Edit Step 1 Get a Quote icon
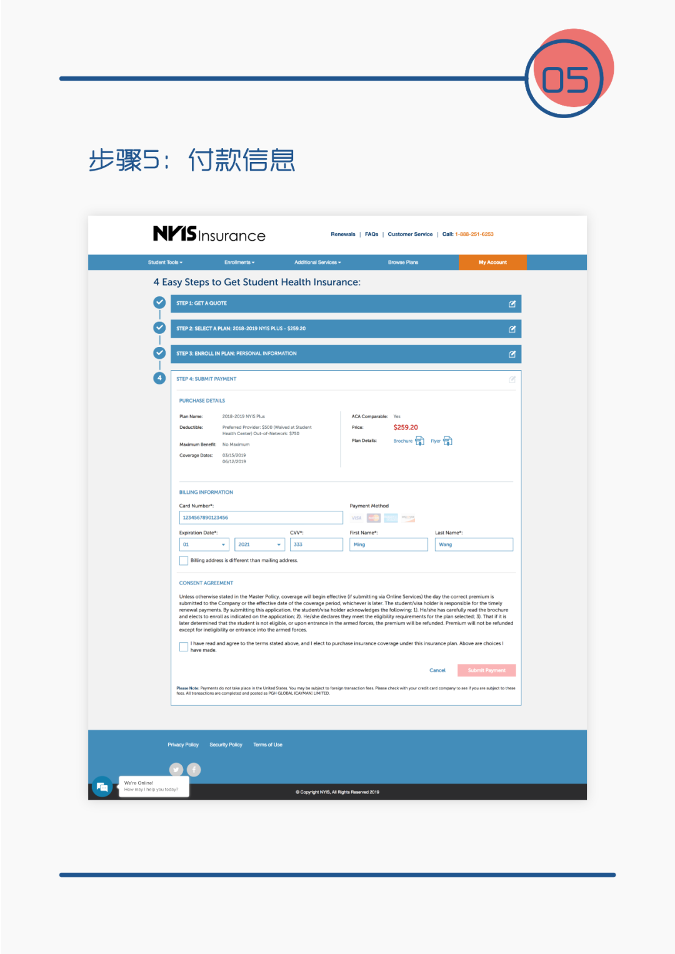The width and height of the screenshot is (675, 954). [x=512, y=304]
